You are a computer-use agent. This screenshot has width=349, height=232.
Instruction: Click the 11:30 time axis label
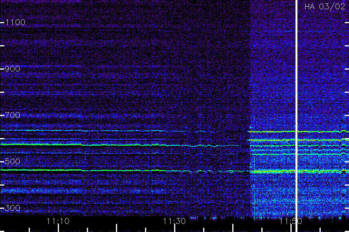pos(174,221)
